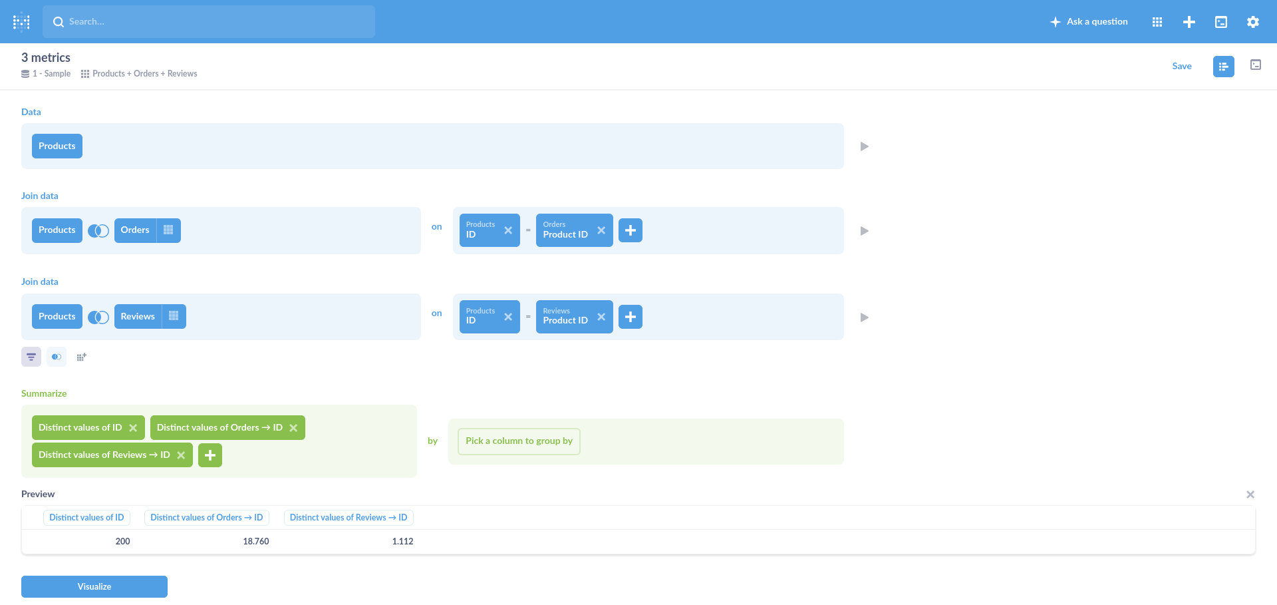Add custom column icon below joins
Viewport: 1277px width, 605px height.
[82, 357]
